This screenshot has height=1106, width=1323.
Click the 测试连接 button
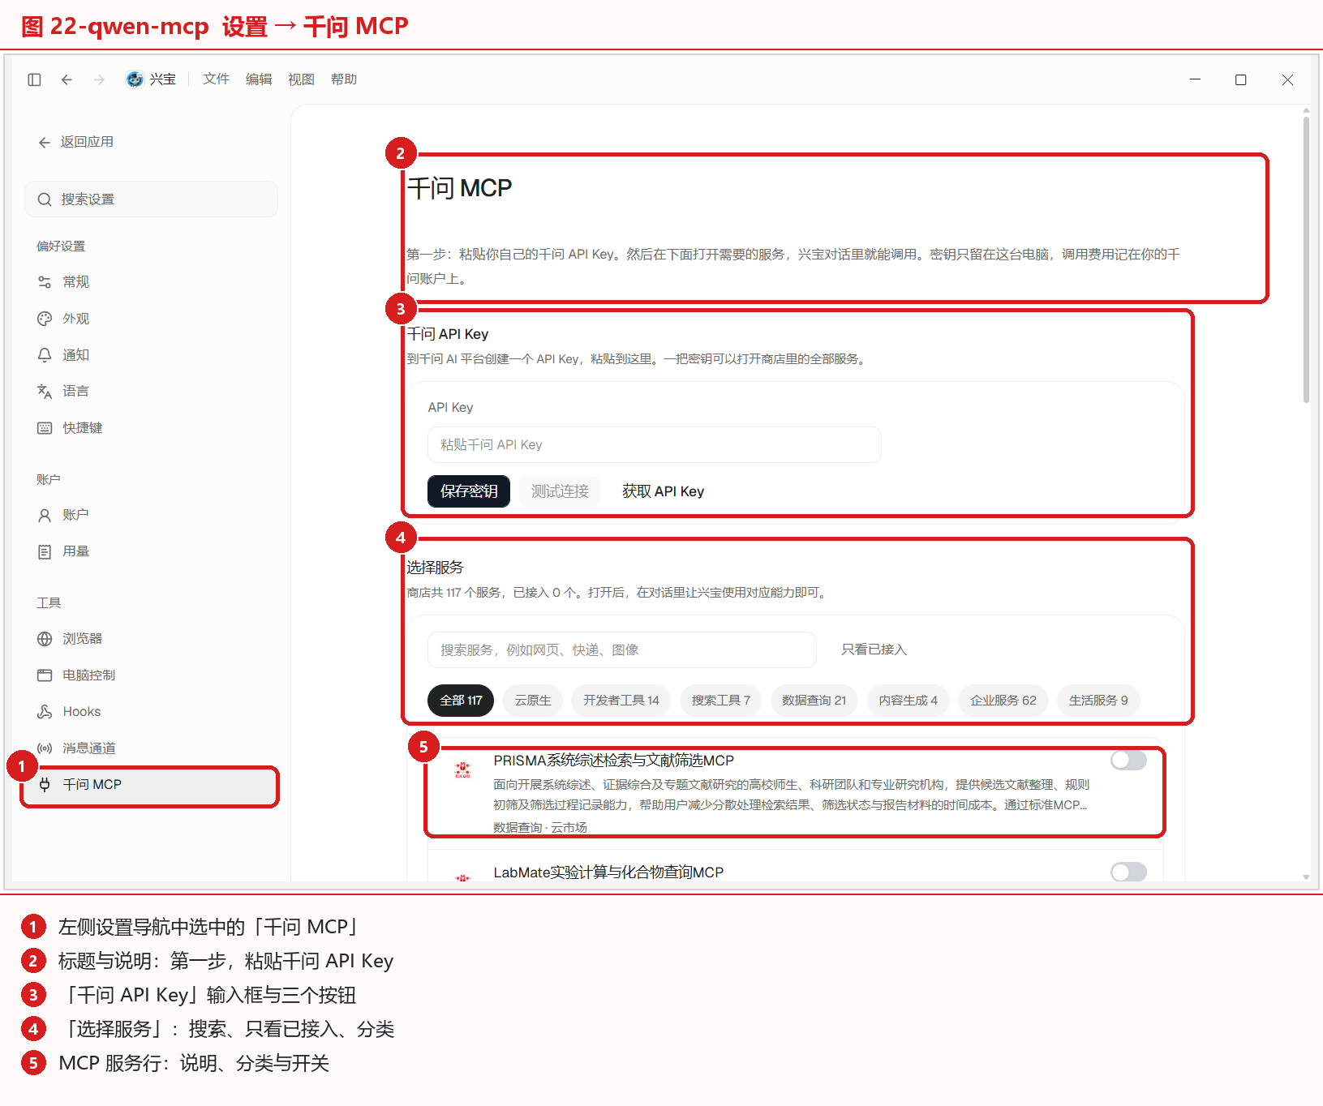tap(560, 491)
